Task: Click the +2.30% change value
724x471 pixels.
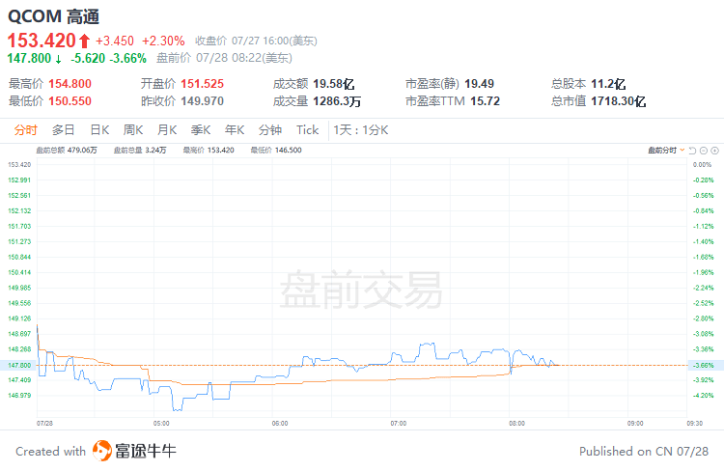Action: (163, 42)
